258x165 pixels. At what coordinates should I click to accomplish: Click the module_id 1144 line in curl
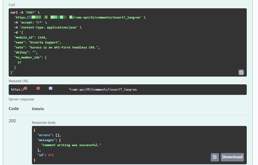[30, 37]
